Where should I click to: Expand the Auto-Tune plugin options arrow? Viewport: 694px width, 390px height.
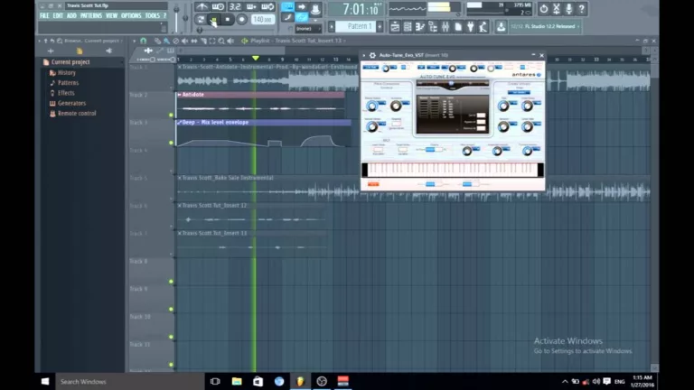(x=364, y=55)
